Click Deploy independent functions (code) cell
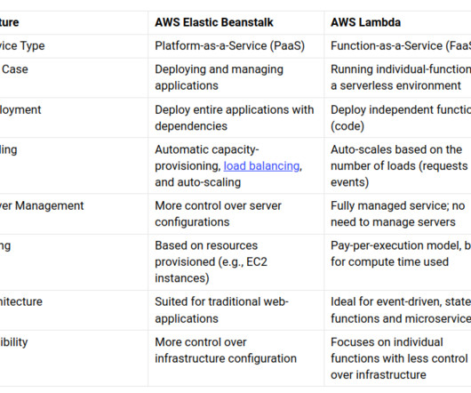The width and height of the screenshot is (471, 393). (x=401, y=117)
